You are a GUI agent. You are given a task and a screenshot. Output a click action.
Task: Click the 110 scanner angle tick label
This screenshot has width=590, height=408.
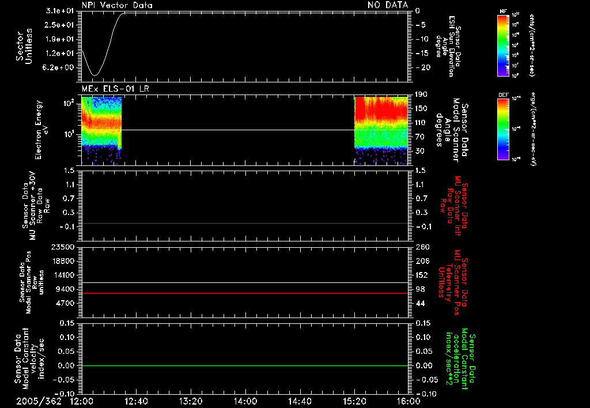(421, 123)
